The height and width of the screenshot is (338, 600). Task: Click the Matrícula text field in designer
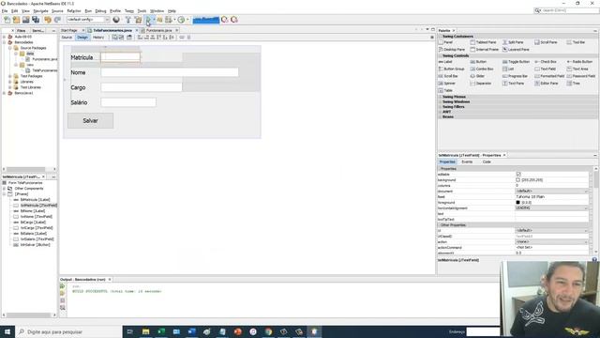(x=121, y=57)
